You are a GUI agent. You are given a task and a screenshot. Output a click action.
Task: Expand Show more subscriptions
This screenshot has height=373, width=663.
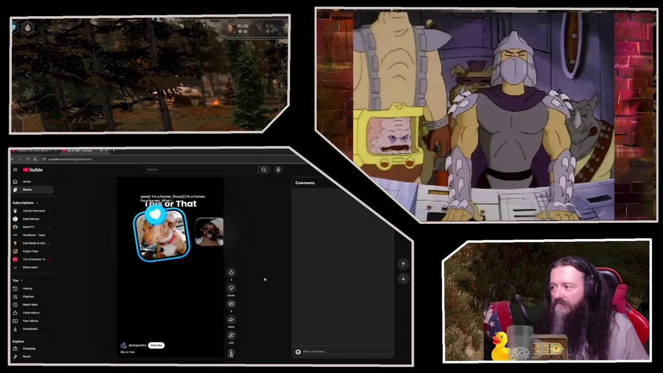point(32,267)
